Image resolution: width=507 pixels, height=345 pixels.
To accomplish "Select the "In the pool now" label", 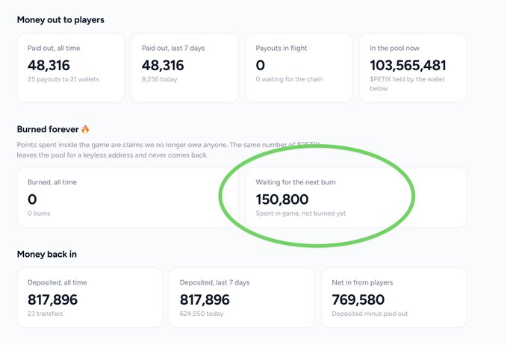I will 394,49.
